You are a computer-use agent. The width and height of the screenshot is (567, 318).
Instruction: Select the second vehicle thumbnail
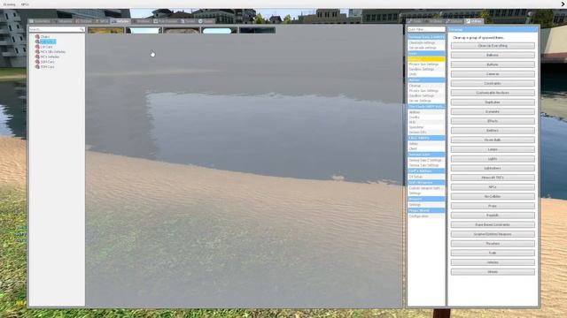point(144,30)
